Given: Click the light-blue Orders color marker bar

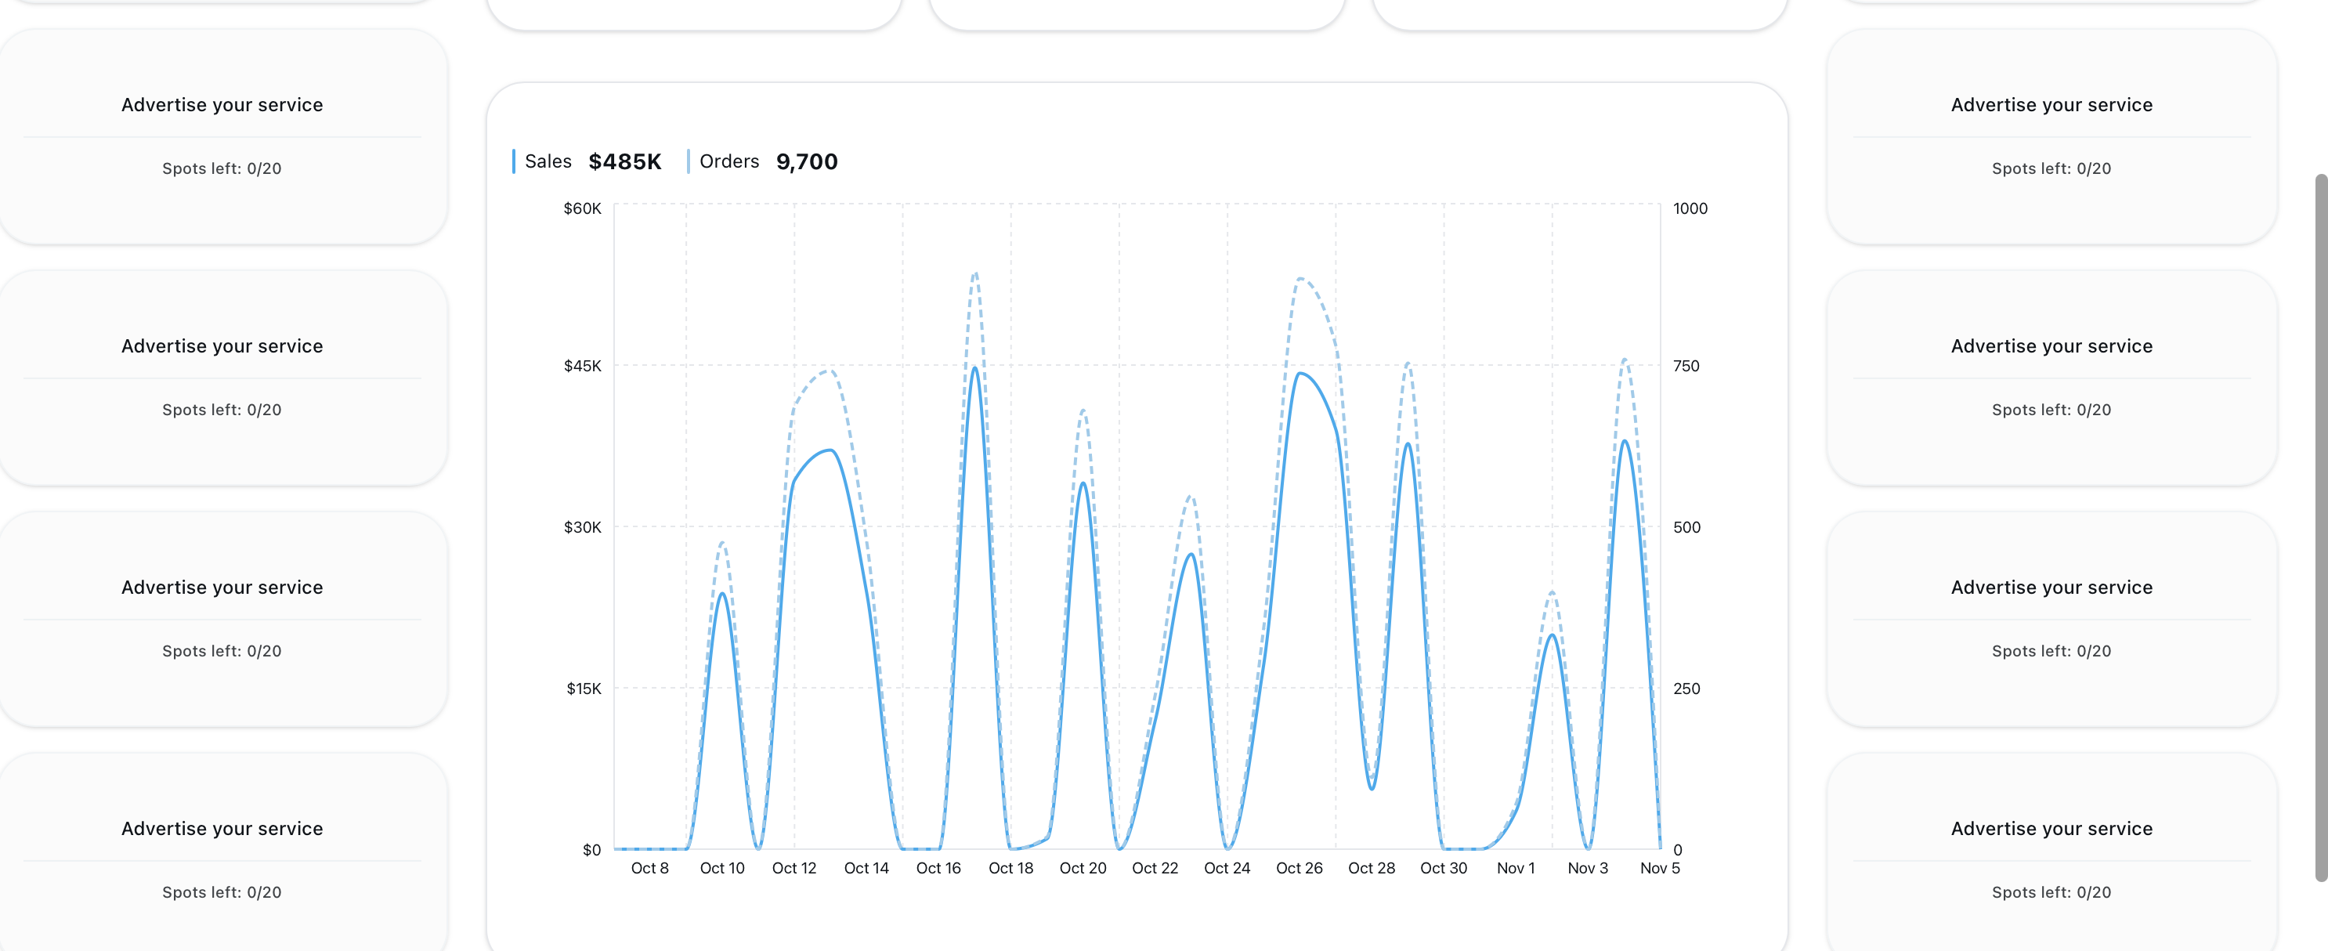Looking at the screenshot, I should 688,161.
